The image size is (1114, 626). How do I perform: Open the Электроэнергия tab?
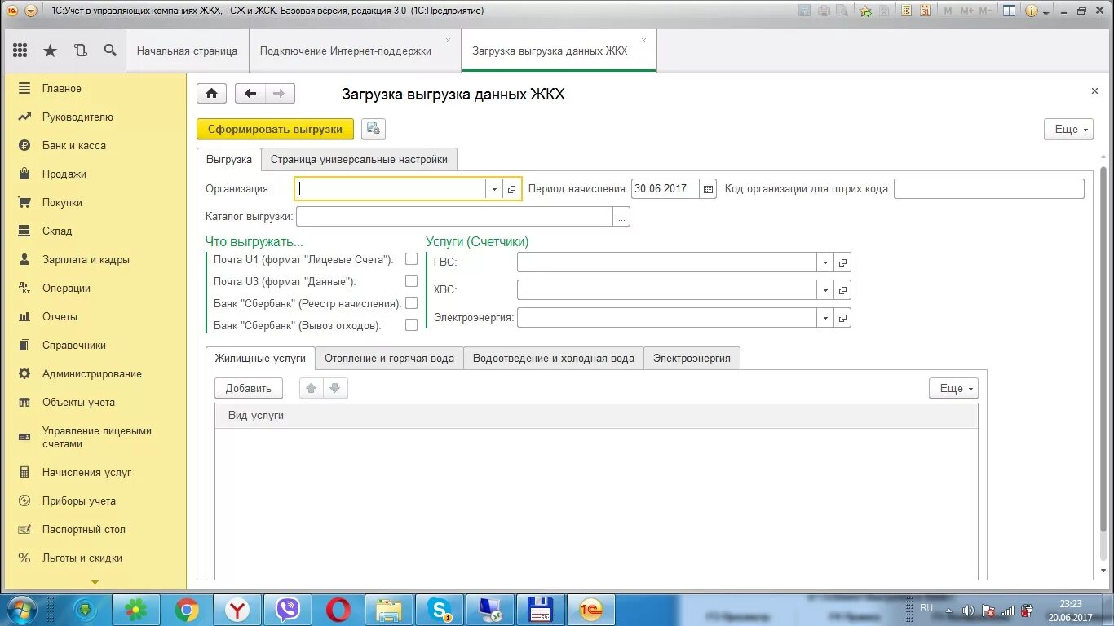tap(692, 358)
